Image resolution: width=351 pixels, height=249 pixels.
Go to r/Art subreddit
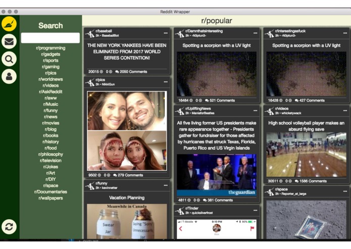(51, 173)
